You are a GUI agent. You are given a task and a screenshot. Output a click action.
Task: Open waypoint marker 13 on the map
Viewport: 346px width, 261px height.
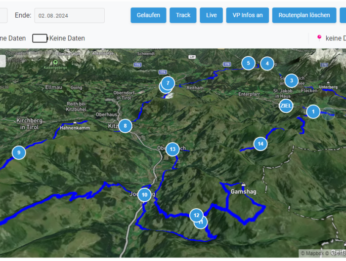172,149
